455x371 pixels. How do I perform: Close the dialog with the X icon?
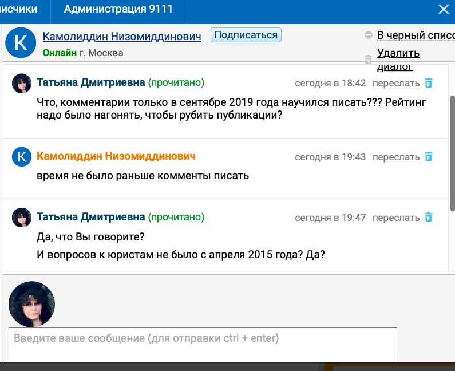point(443,10)
